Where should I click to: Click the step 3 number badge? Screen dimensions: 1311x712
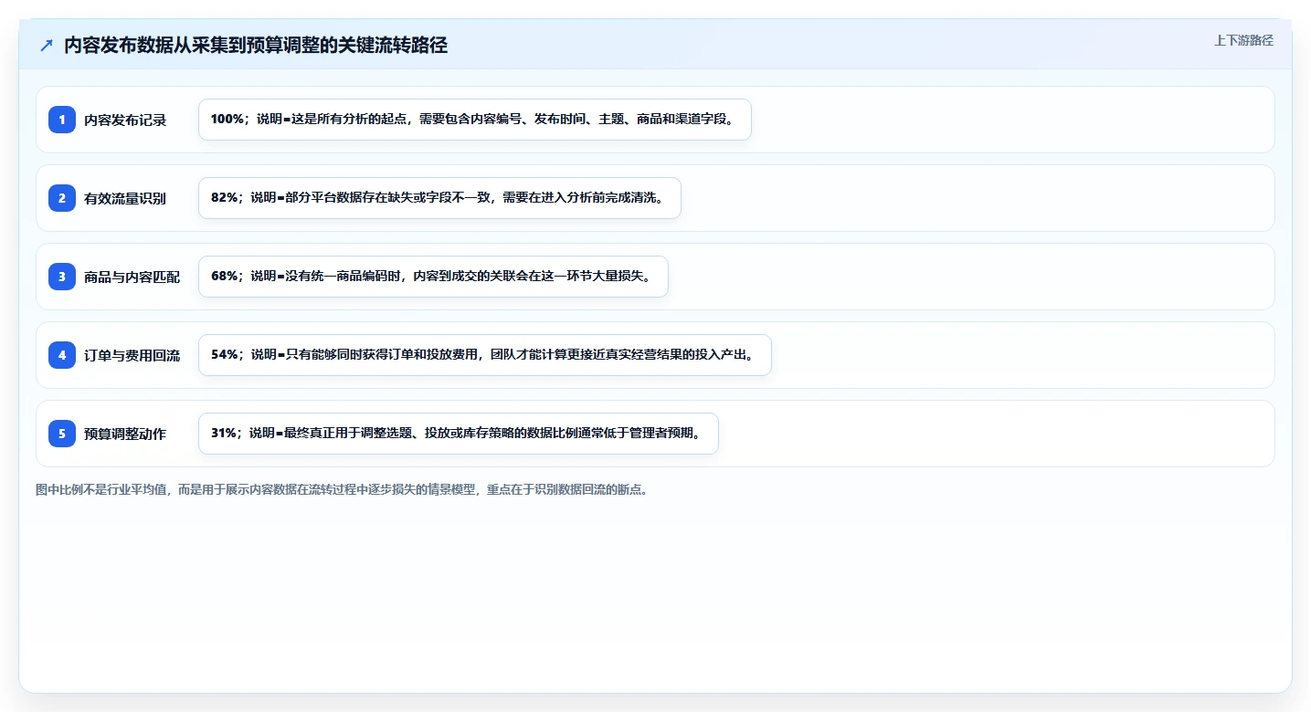[x=62, y=277]
